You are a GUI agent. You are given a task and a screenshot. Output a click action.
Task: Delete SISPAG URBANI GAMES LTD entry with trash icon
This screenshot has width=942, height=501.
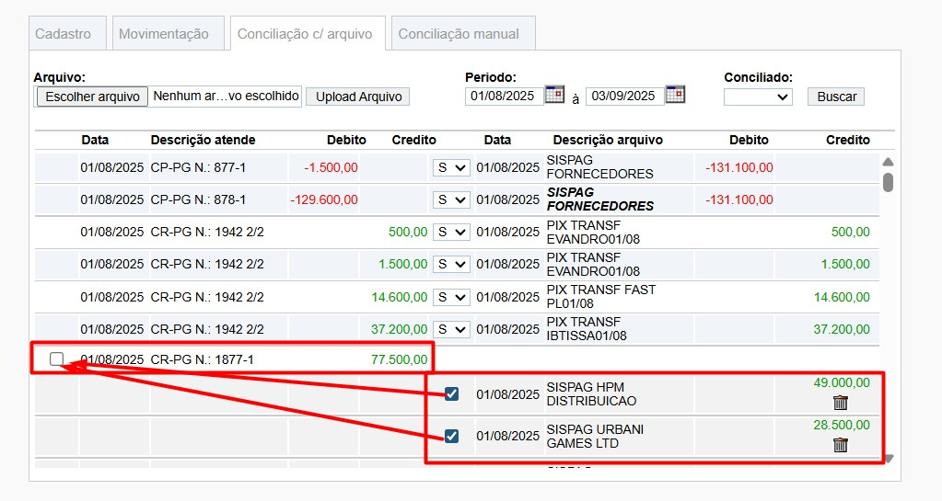coord(841,445)
